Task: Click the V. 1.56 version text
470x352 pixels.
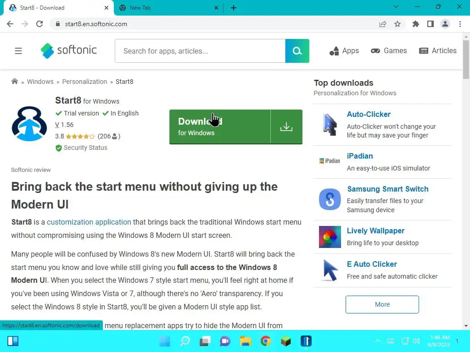Action: (x=64, y=125)
